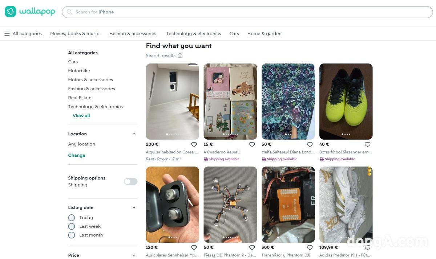Click the View all categories link
The width and height of the screenshot is (436, 259).
point(81,116)
